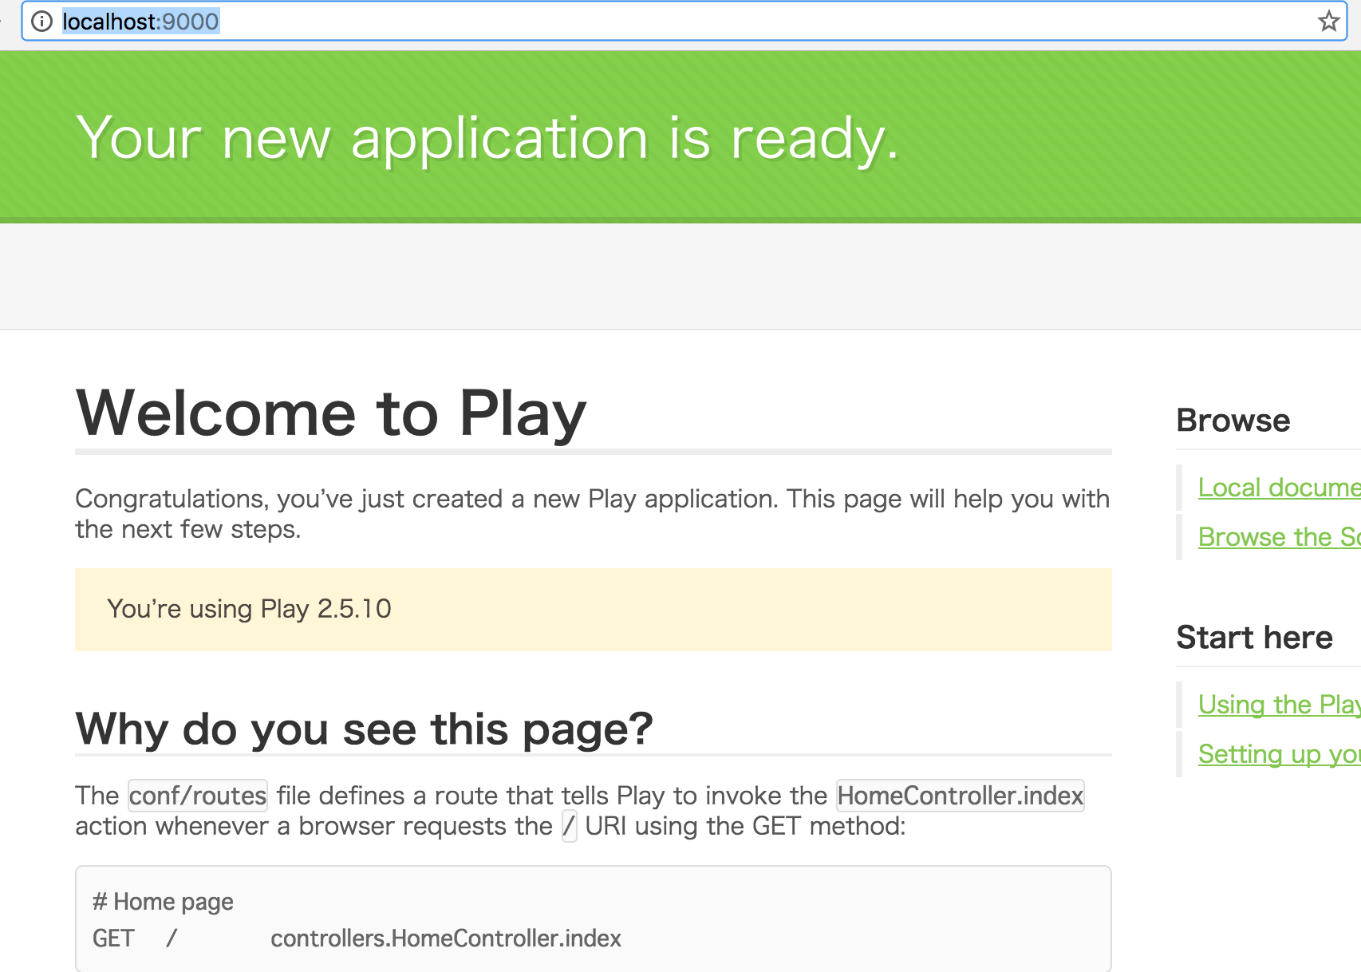Click the '# Home page' comment line
1361x972 pixels.
(x=163, y=902)
